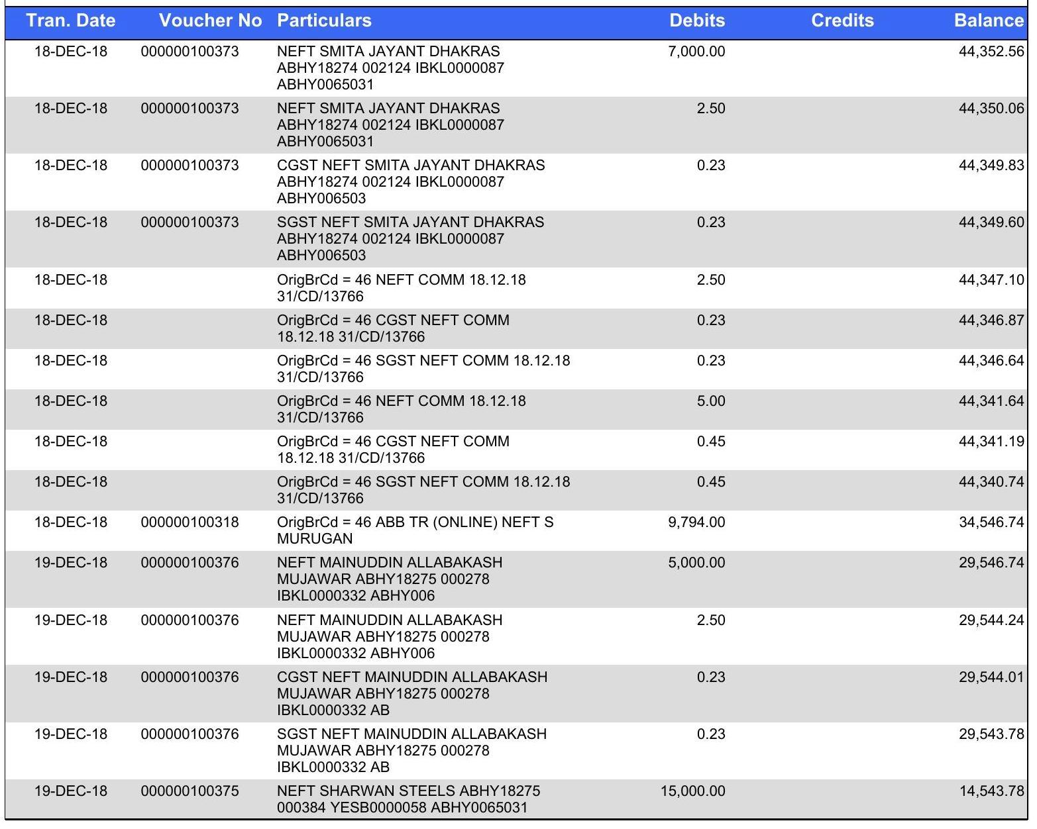The image size is (1037, 829).
Task: Select the 7,000.00 debit amount
Action: pyautogui.click(x=696, y=52)
